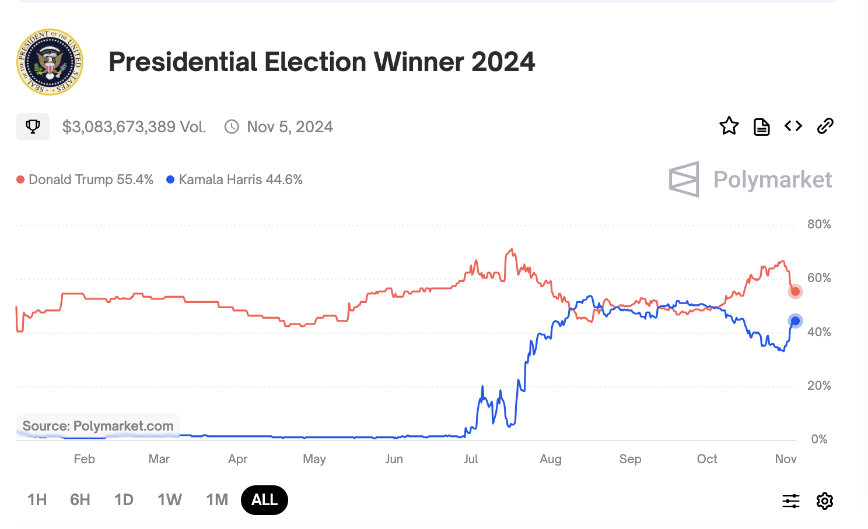Copy the market link icon
The width and height of the screenshot is (868, 529).
[x=825, y=126]
